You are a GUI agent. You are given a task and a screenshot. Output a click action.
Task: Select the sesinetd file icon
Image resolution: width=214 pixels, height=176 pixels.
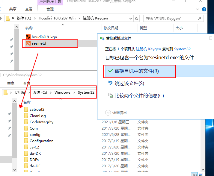click(x=28, y=43)
